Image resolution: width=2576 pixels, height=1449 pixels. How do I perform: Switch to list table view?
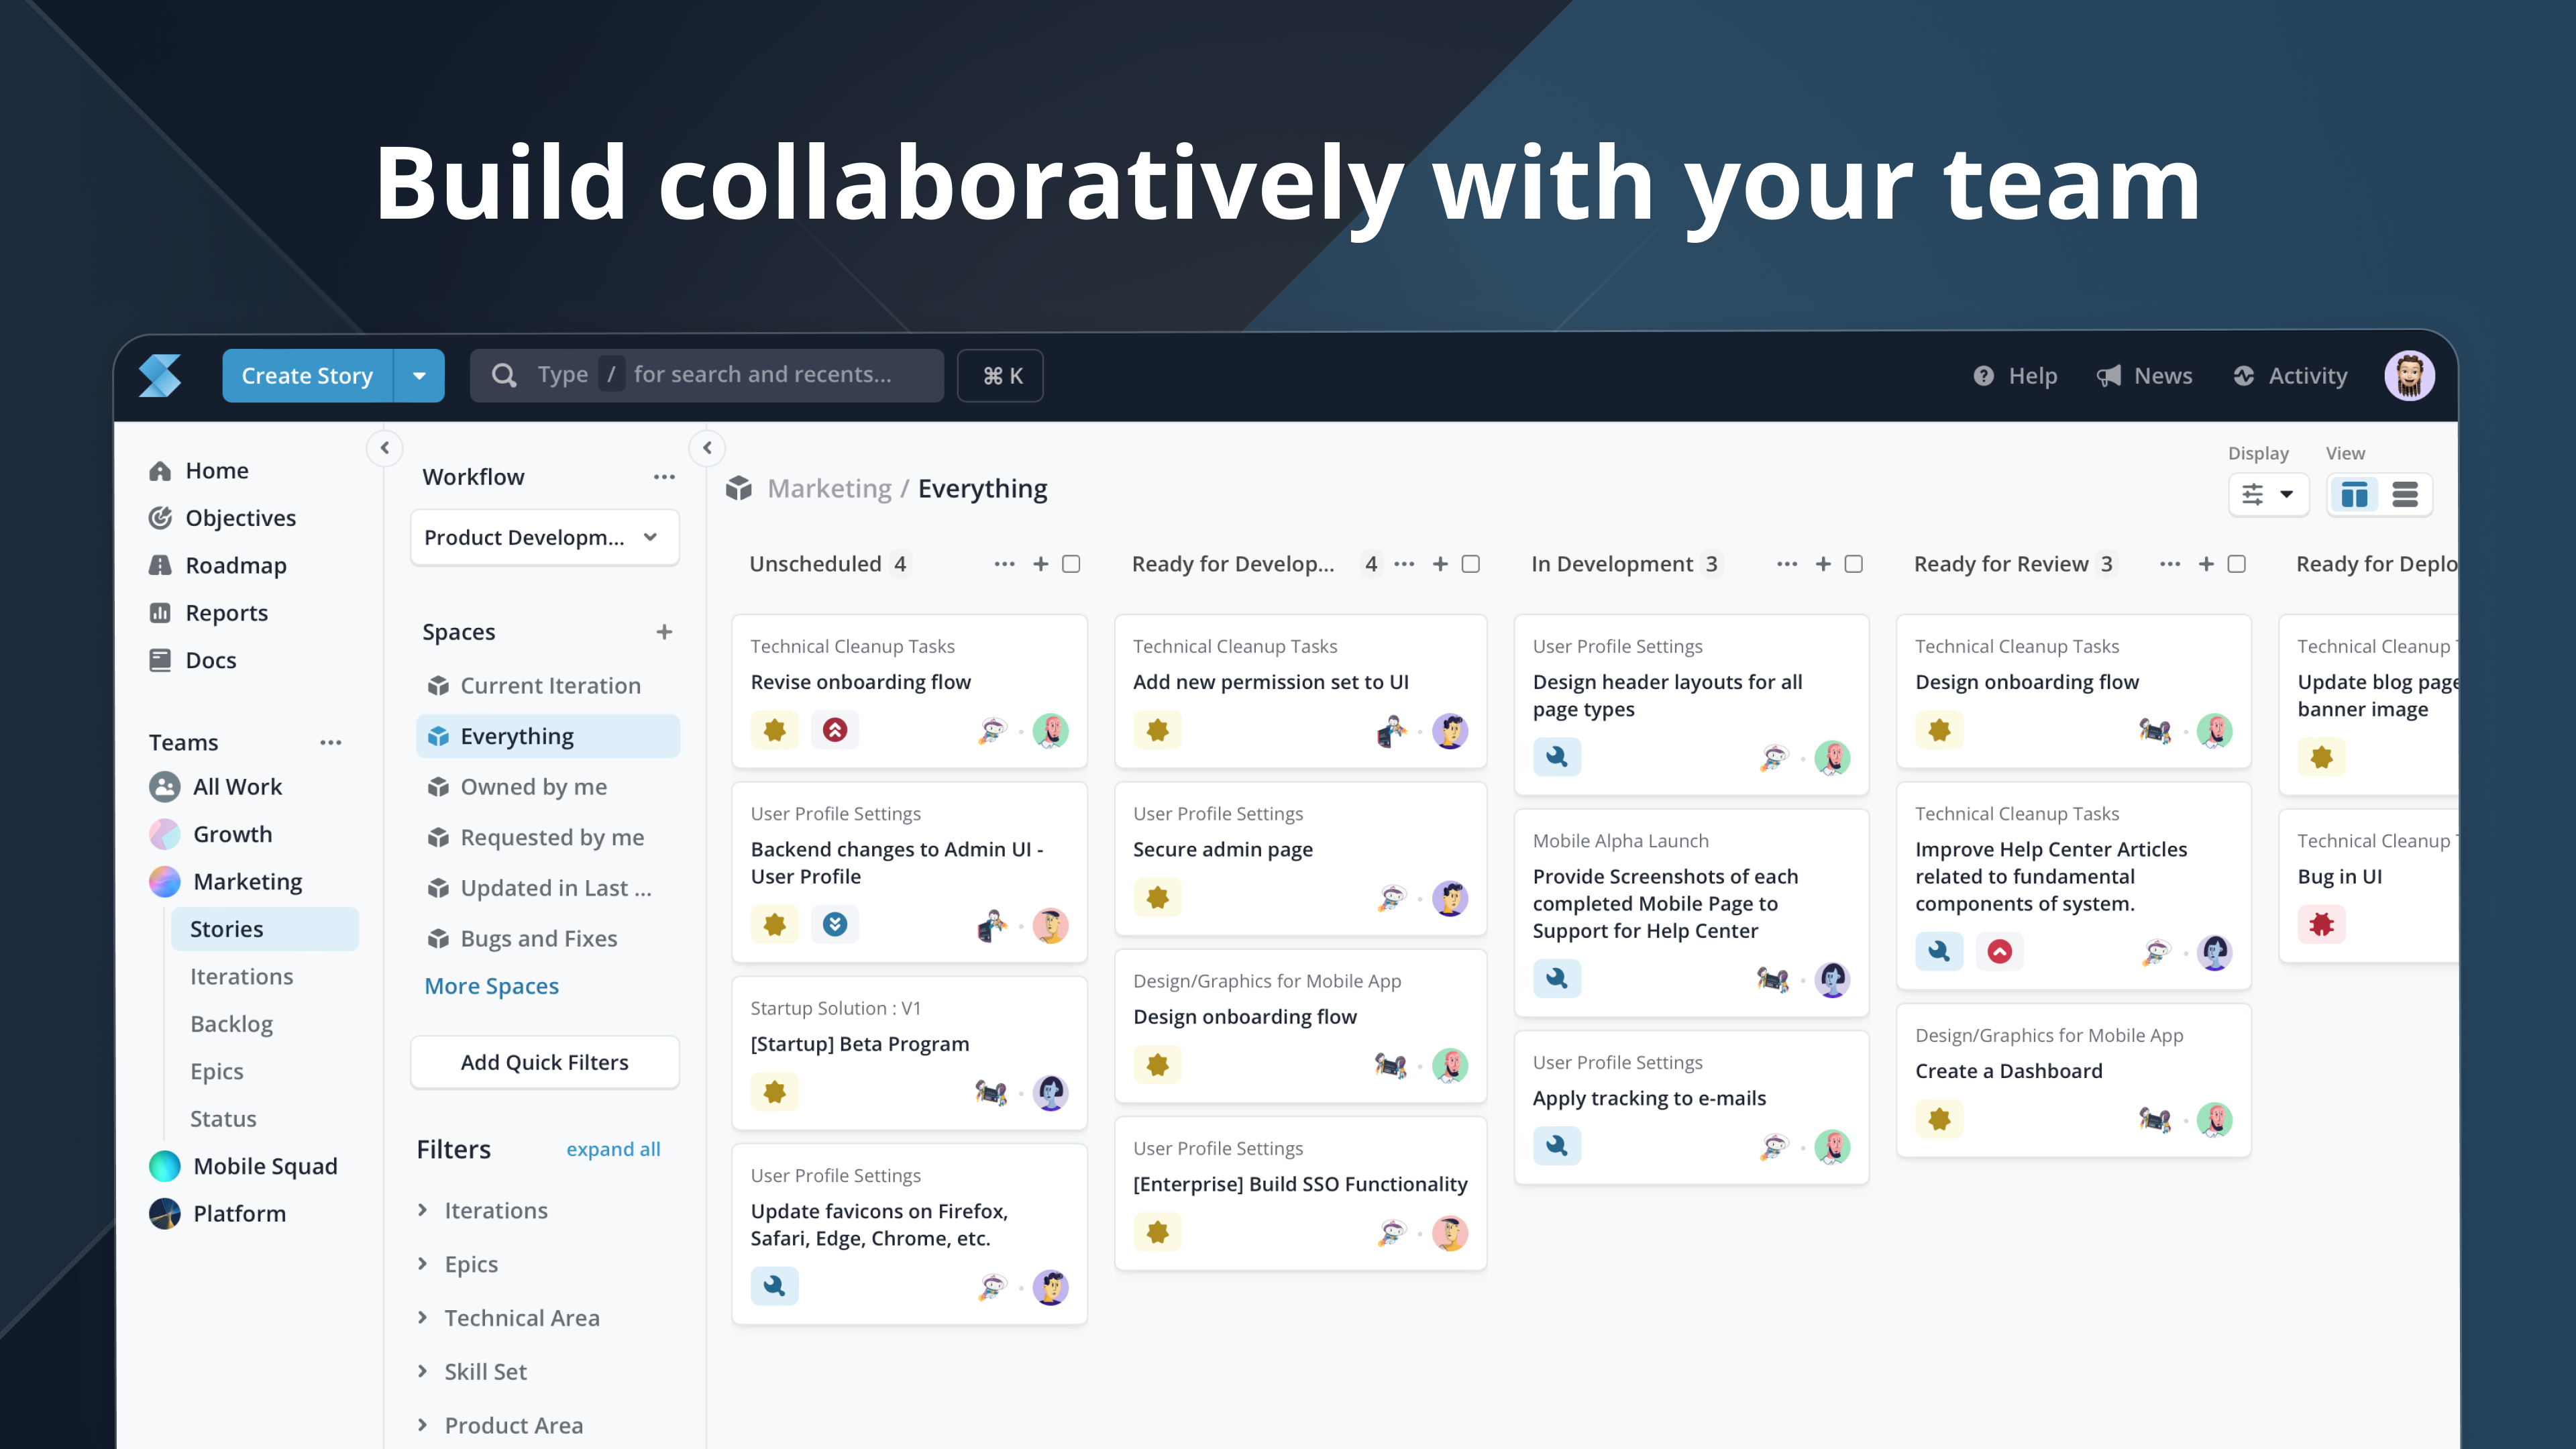coord(2405,494)
